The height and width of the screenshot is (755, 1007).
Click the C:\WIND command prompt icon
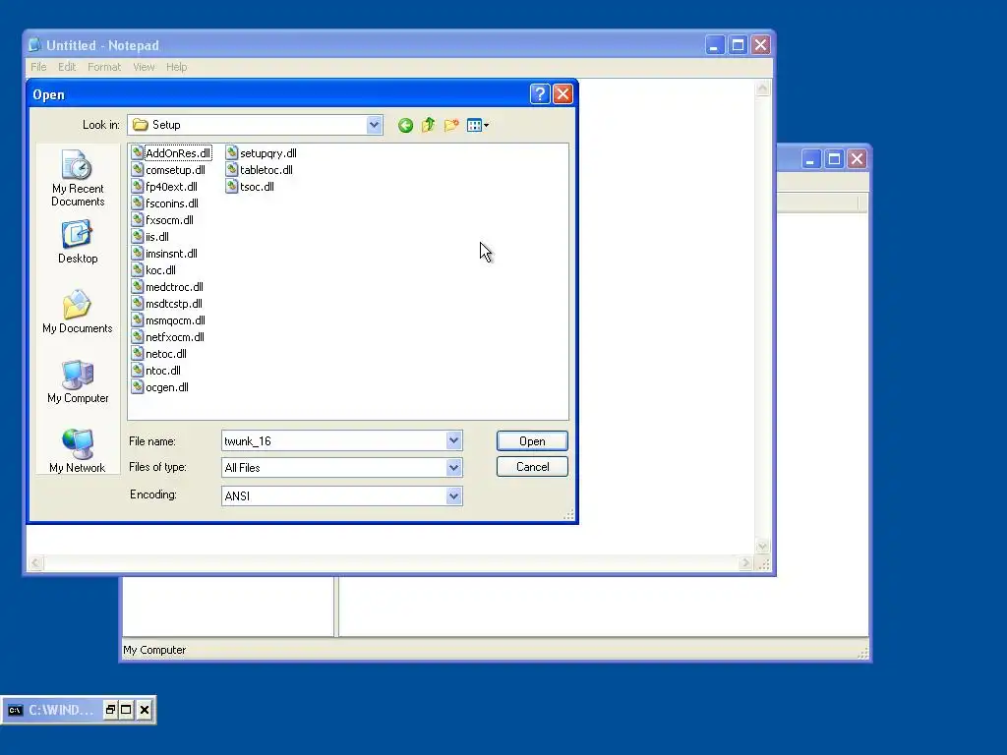click(x=15, y=710)
